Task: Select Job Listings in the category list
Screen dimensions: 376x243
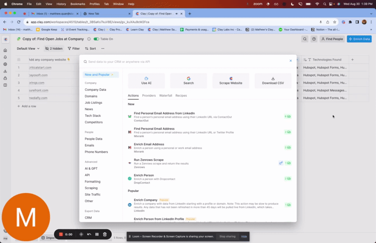Action: (x=93, y=103)
